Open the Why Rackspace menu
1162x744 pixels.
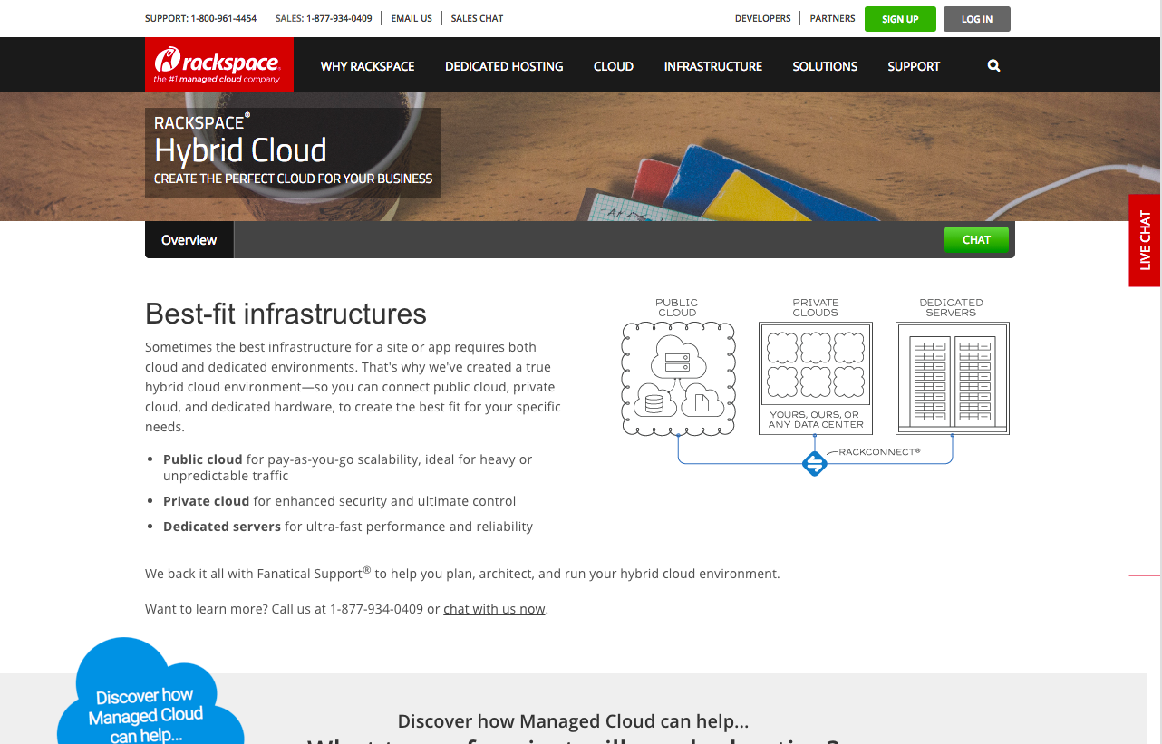(x=368, y=66)
